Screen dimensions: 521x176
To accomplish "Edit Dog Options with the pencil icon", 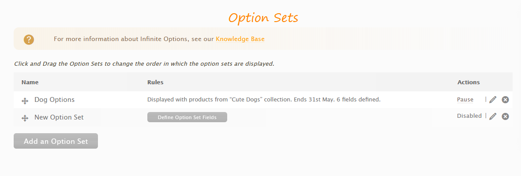I will (493, 100).
